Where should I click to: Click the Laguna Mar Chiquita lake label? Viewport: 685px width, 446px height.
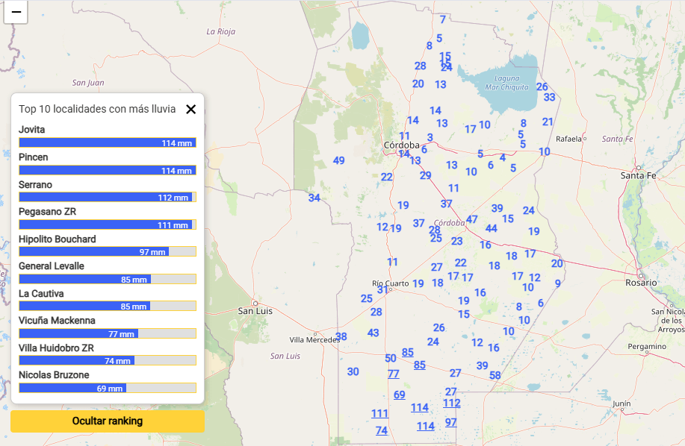pos(501,82)
